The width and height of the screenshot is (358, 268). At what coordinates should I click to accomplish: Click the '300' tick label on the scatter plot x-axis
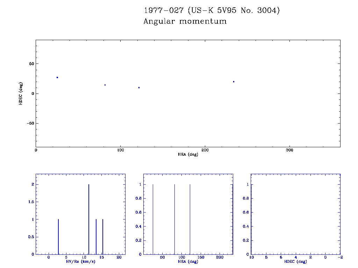[289, 150]
